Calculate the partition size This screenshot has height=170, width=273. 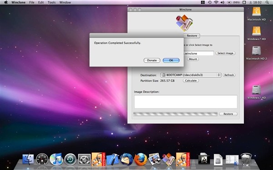[191, 81]
